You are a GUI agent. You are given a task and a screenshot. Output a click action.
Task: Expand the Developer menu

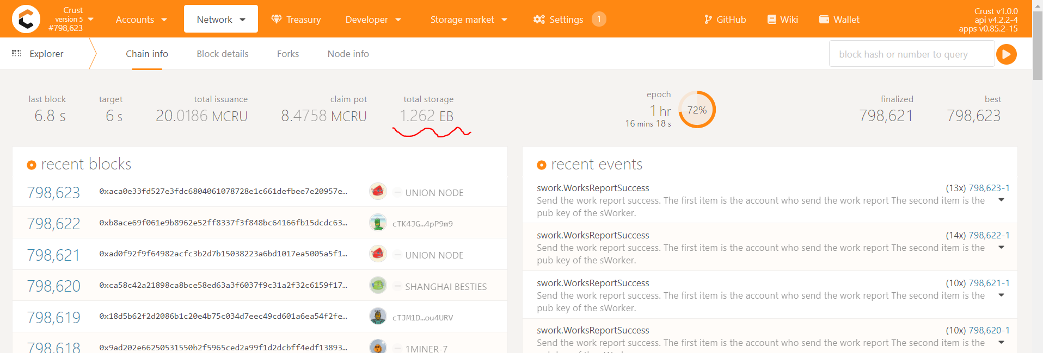click(x=373, y=20)
